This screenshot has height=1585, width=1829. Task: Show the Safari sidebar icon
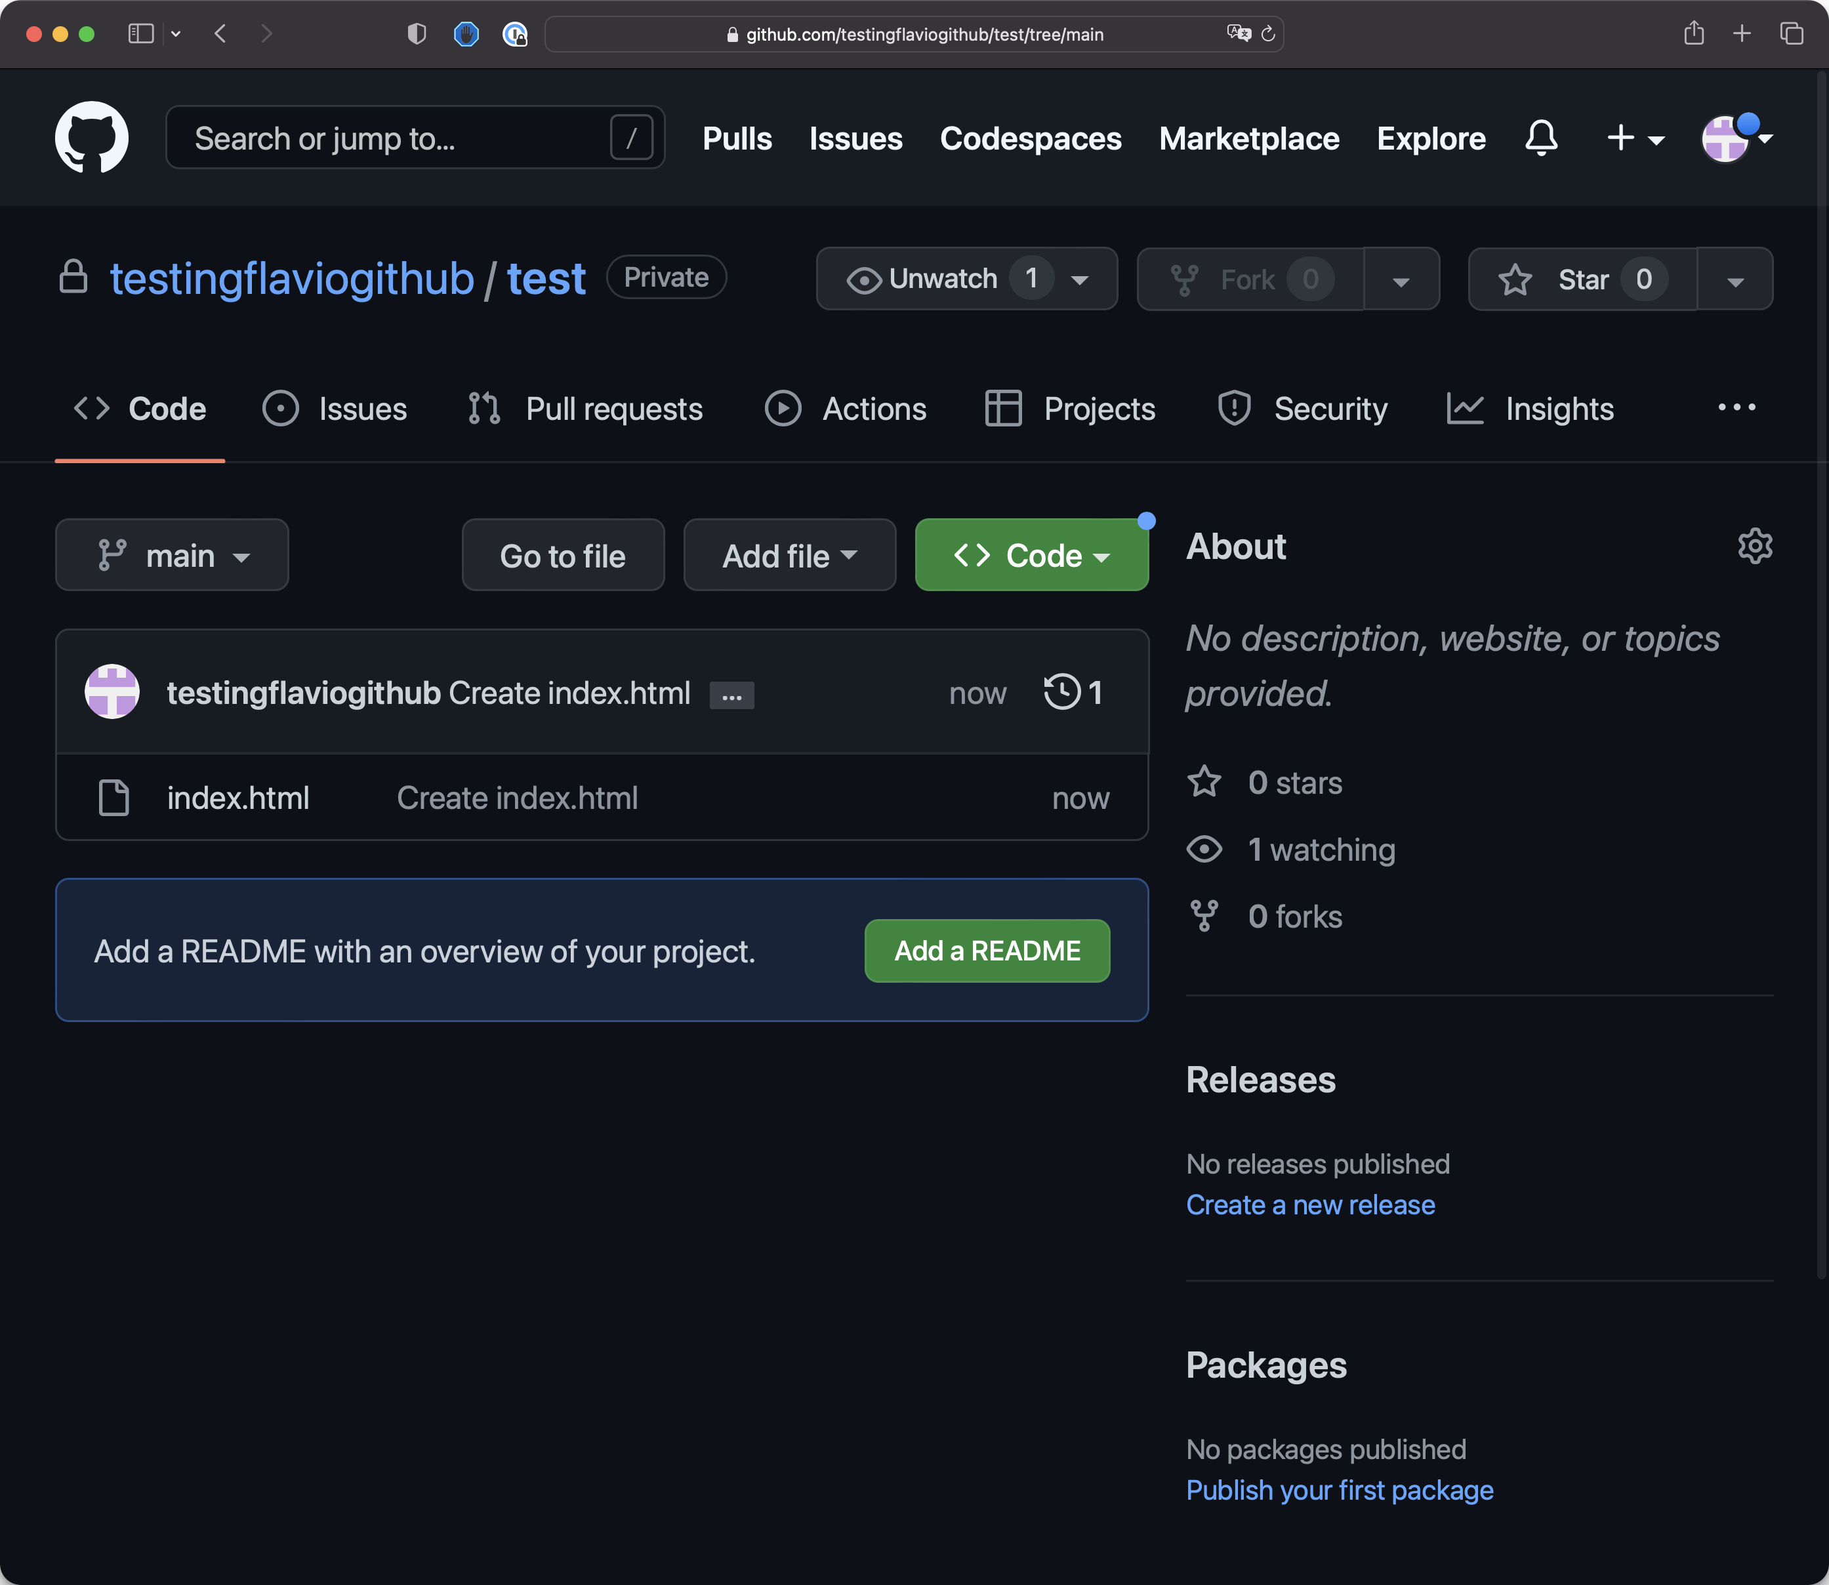(142, 33)
